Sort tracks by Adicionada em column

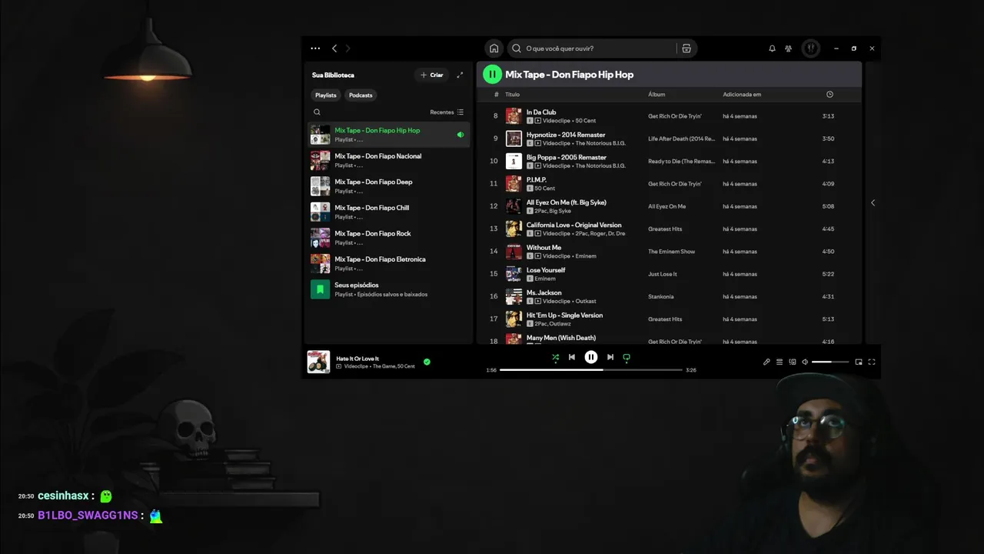pos(742,95)
